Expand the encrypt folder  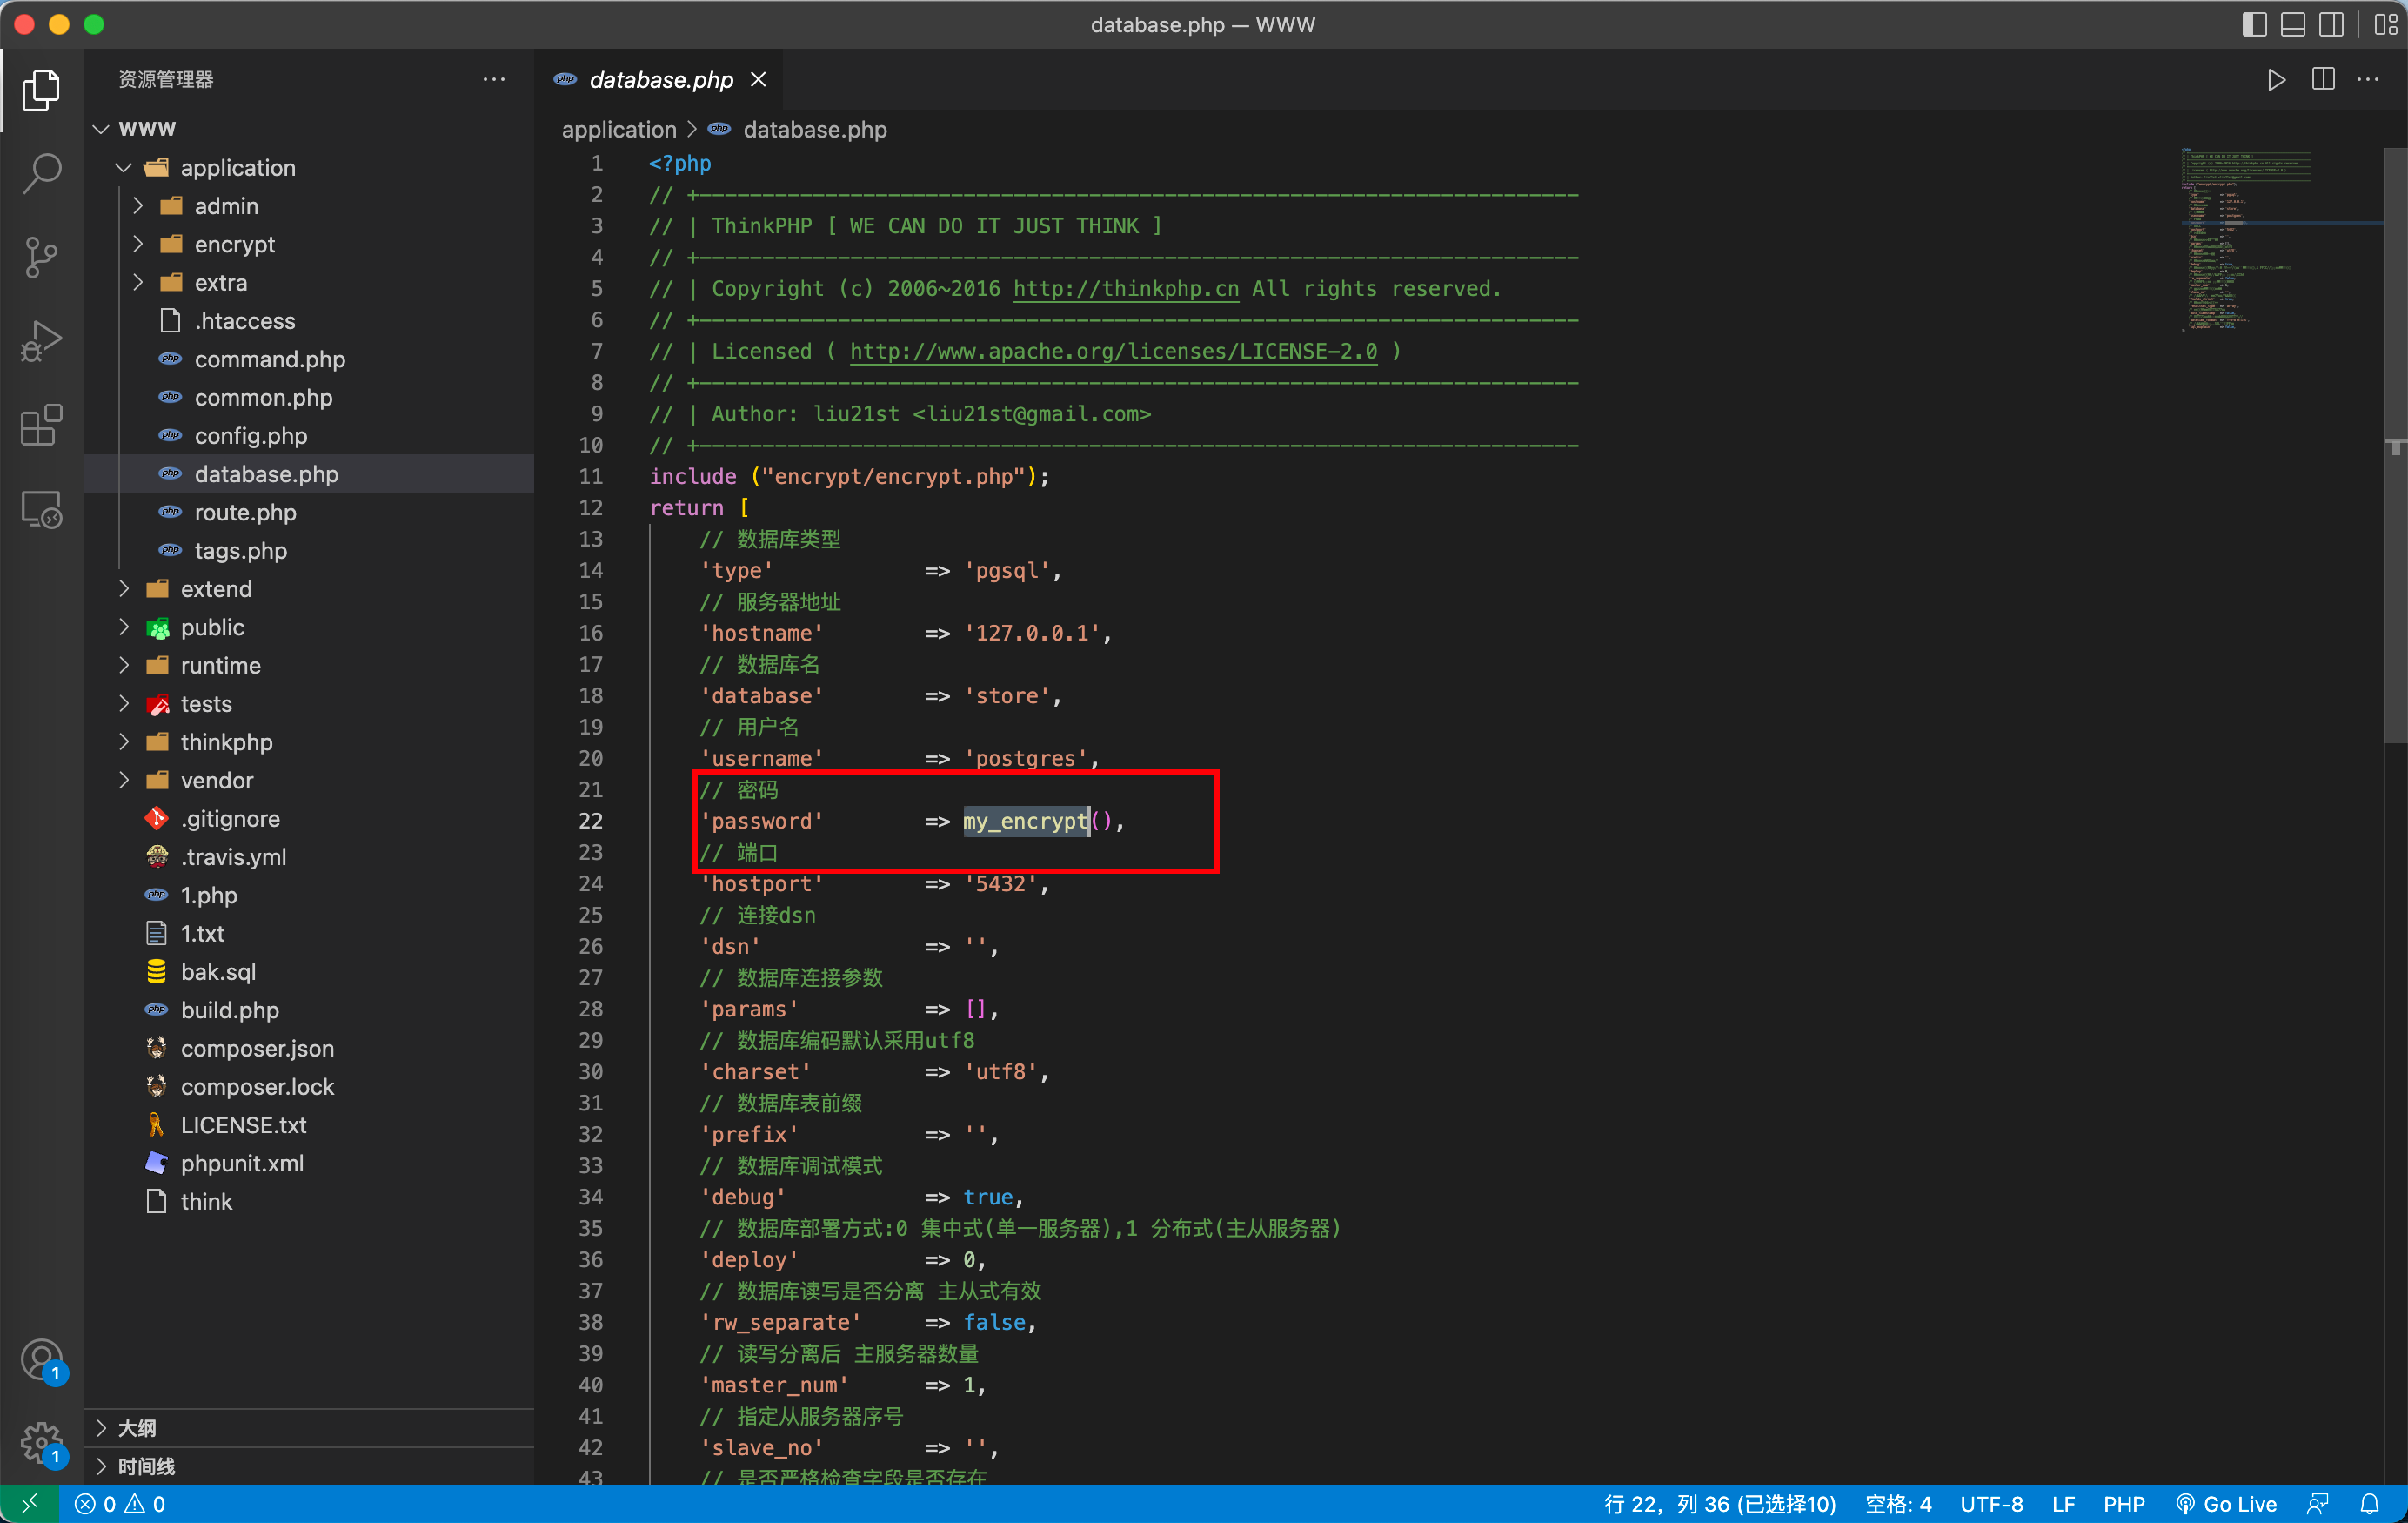coord(138,245)
